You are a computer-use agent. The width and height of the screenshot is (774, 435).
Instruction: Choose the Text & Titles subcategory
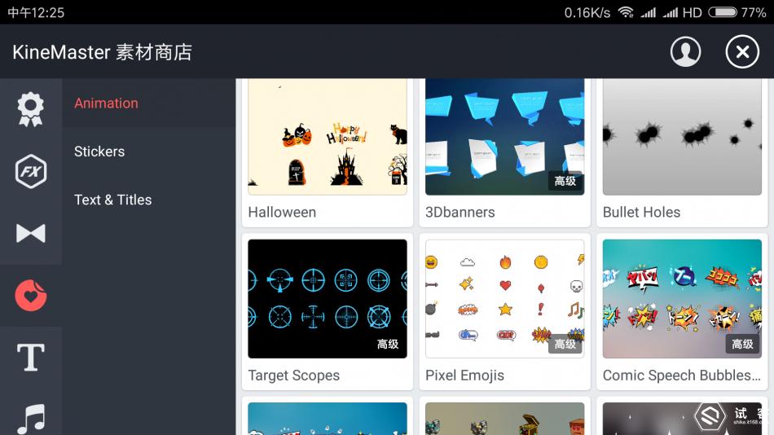point(112,200)
